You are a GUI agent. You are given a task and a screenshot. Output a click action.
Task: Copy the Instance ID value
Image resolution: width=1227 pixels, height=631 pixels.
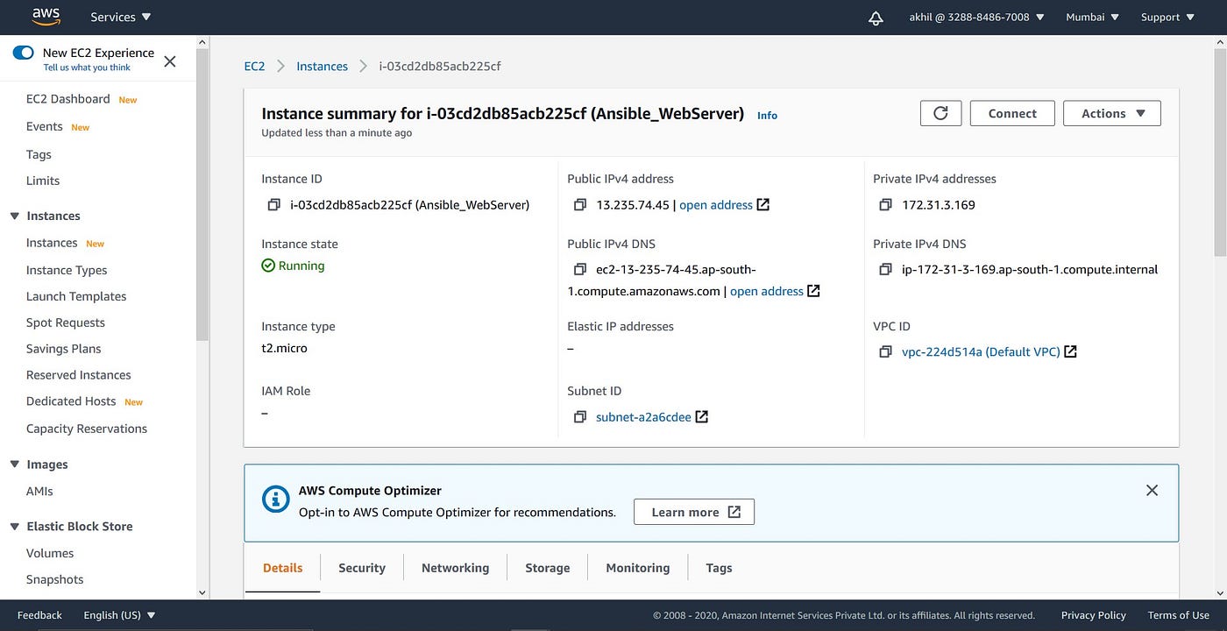click(273, 205)
